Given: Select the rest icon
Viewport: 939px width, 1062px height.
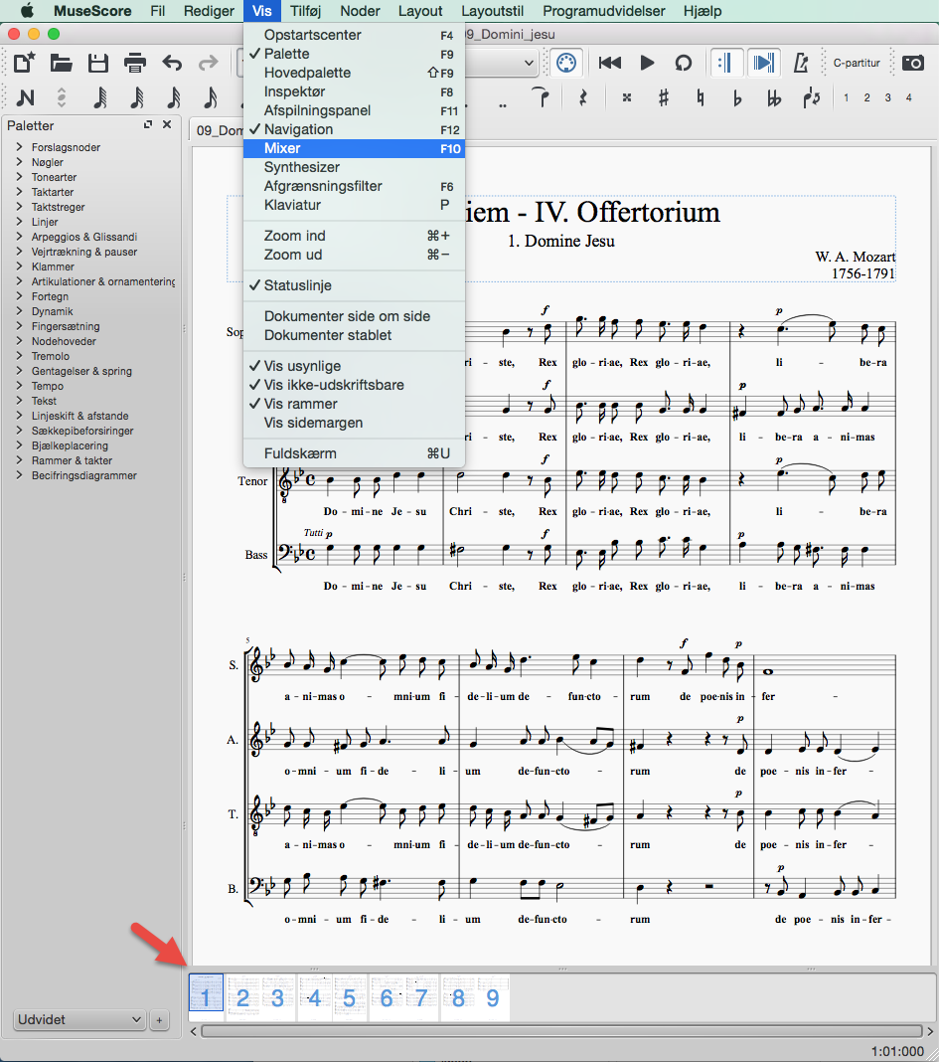Looking at the screenshot, I should [x=583, y=98].
